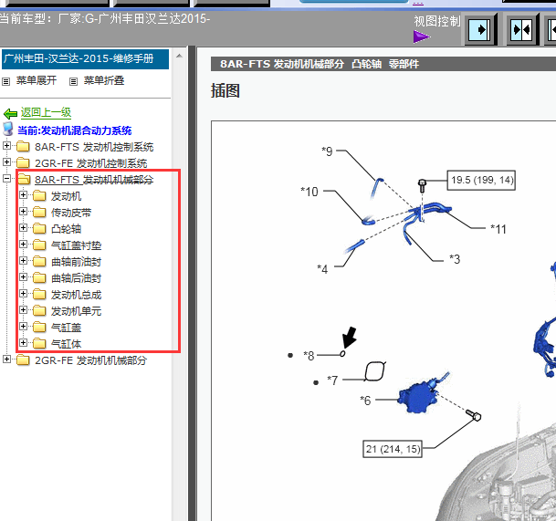Click the tree panel scroll-up arrow
The image size is (556, 521).
click(179, 56)
